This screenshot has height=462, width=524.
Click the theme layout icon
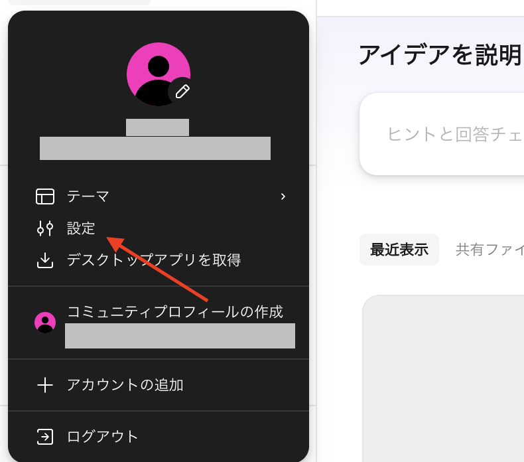tap(45, 196)
